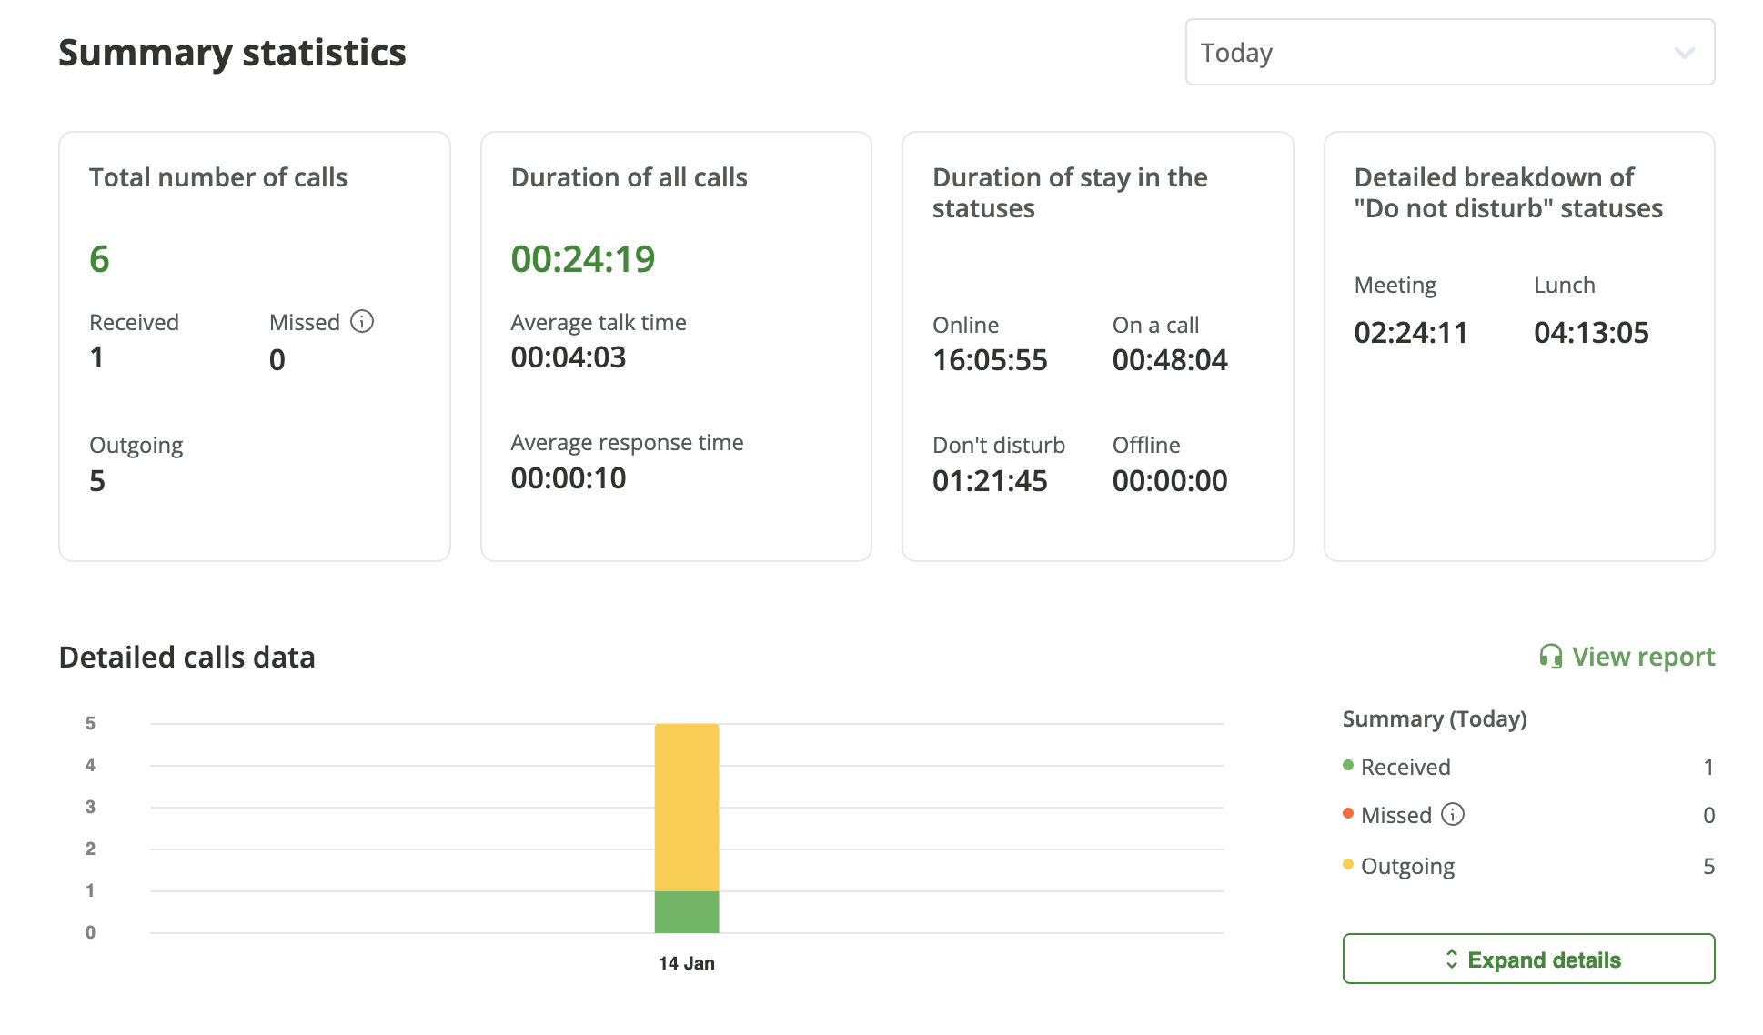Toggle the Received series in the chart legend

1405,766
